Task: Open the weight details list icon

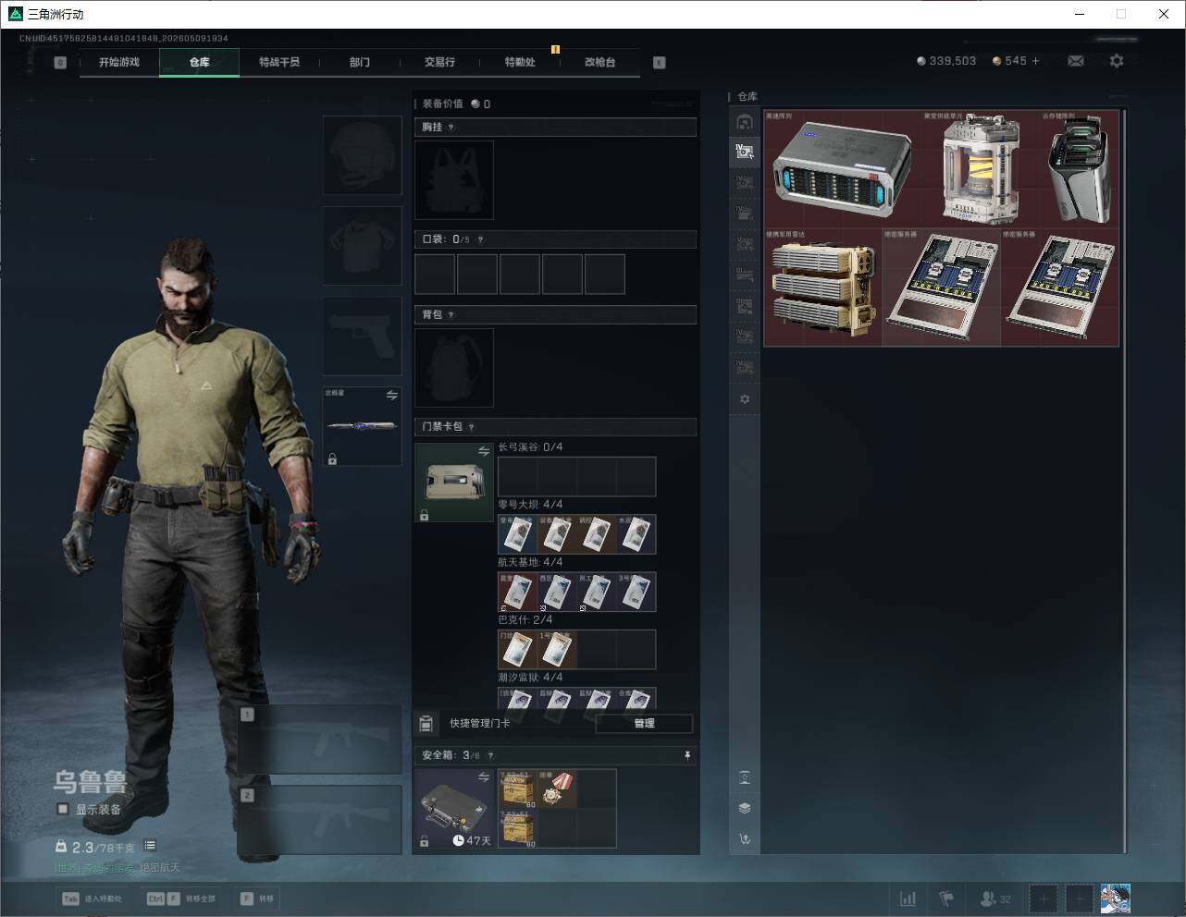Action: [x=150, y=846]
